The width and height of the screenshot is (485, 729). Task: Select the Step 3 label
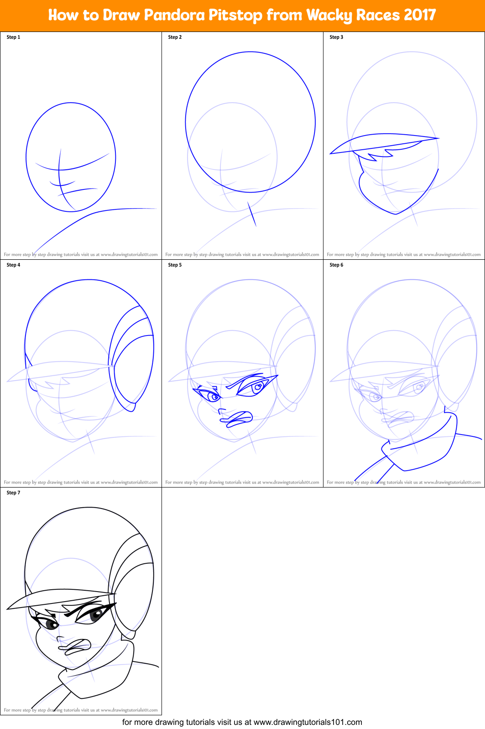(336, 37)
